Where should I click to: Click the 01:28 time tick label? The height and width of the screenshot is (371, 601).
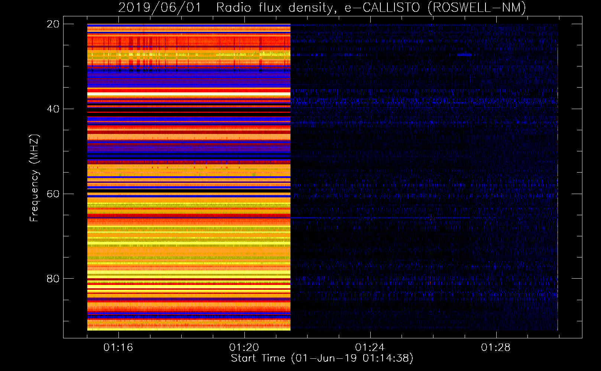point(496,348)
